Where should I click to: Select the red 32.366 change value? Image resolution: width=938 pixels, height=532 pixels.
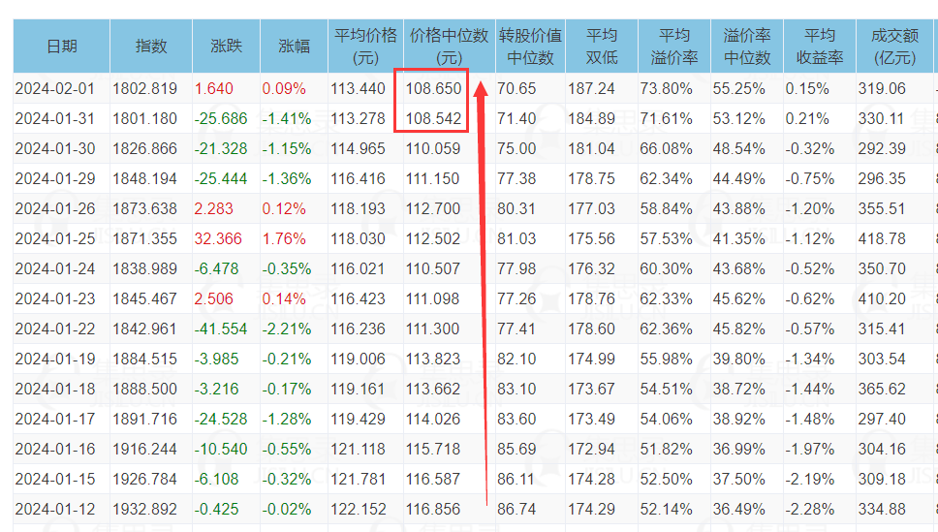coord(218,238)
